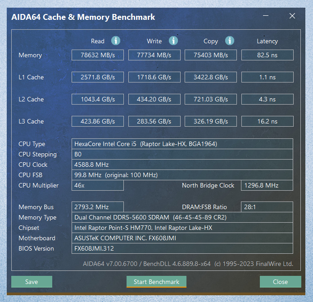Image resolution: width=313 pixels, height=302 pixels.
Task: Click the Close button
Action: 281,282
